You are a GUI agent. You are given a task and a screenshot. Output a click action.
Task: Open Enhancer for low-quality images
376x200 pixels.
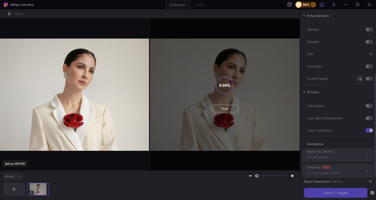coord(338,170)
